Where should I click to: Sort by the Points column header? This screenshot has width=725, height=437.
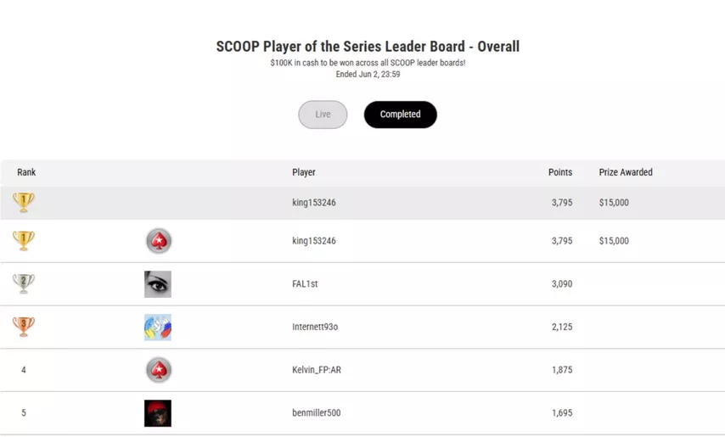click(x=560, y=172)
